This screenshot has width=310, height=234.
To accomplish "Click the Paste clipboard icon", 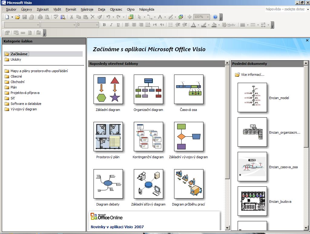I will 86,17.
